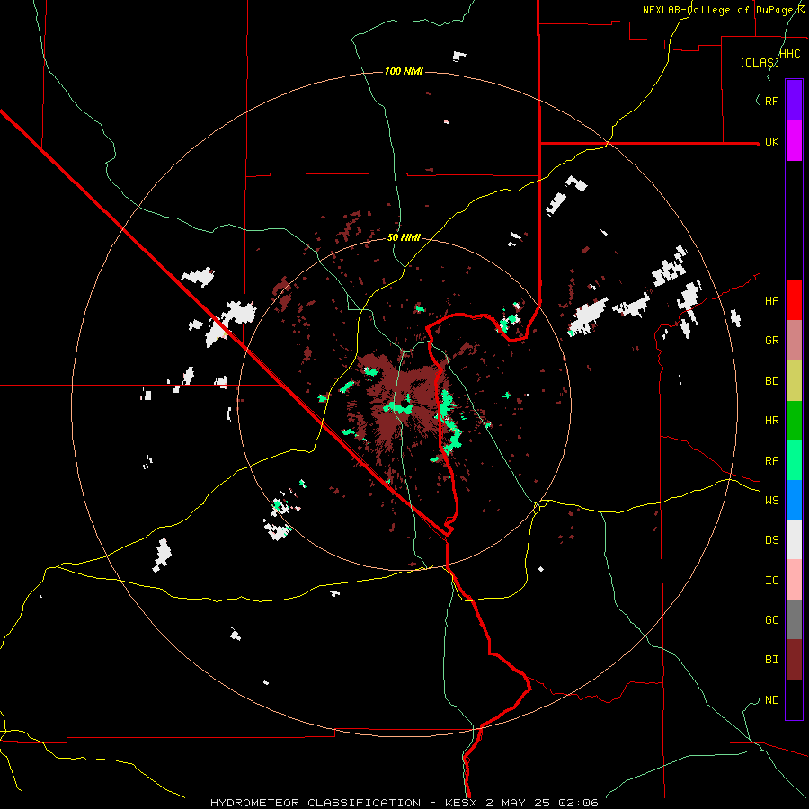Click the "[CLAS]" units label

[x=760, y=62]
